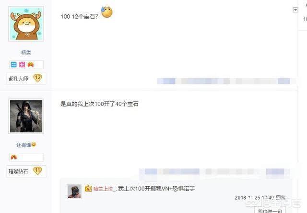Open the small avatar of commenter 哈兰上校_
Screen dimensions: 307x213
click(x=74, y=192)
